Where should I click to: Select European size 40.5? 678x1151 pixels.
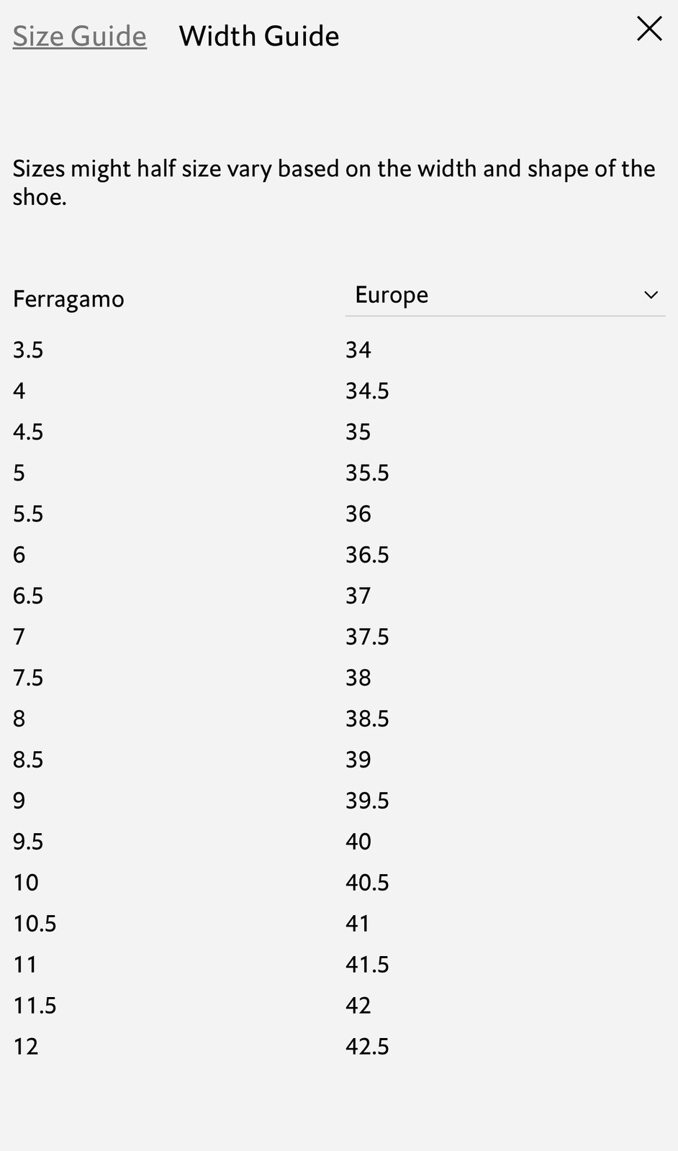pyautogui.click(x=367, y=883)
